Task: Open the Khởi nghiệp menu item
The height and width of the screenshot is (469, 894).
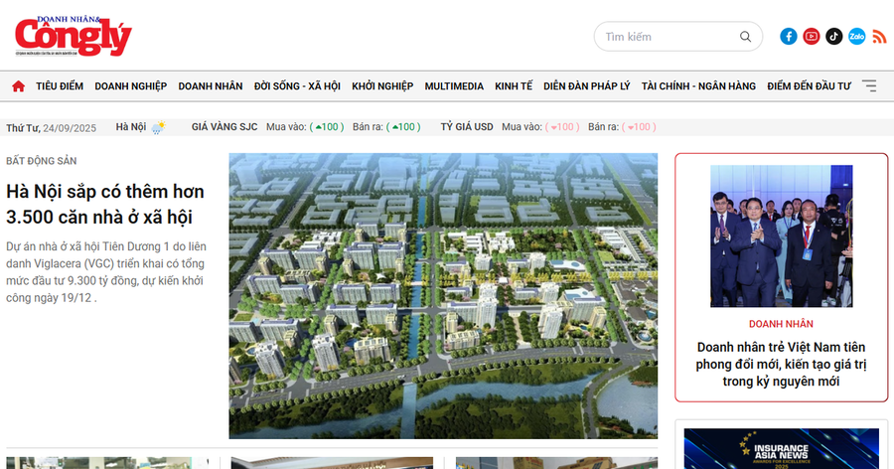Action: point(382,86)
